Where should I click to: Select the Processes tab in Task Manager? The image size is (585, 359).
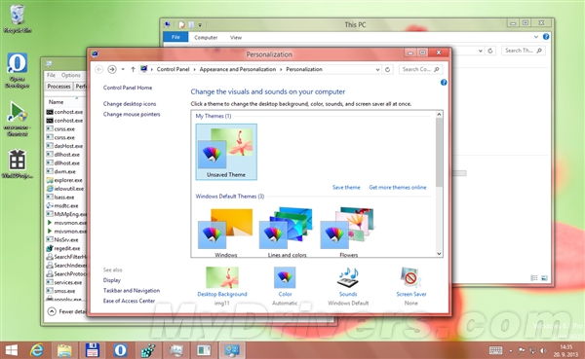tap(58, 87)
